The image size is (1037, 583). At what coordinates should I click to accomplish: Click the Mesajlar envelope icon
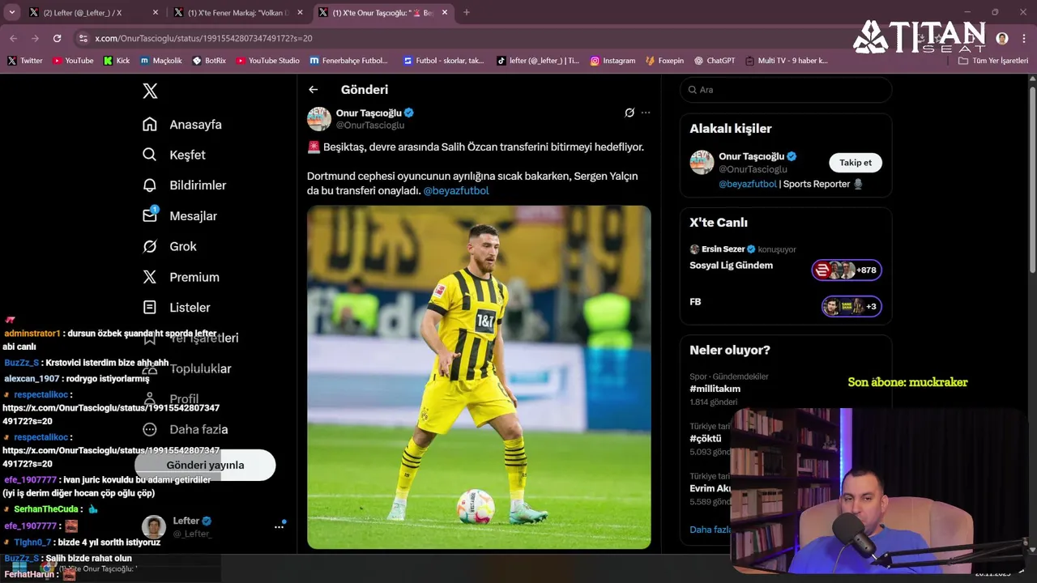point(150,215)
